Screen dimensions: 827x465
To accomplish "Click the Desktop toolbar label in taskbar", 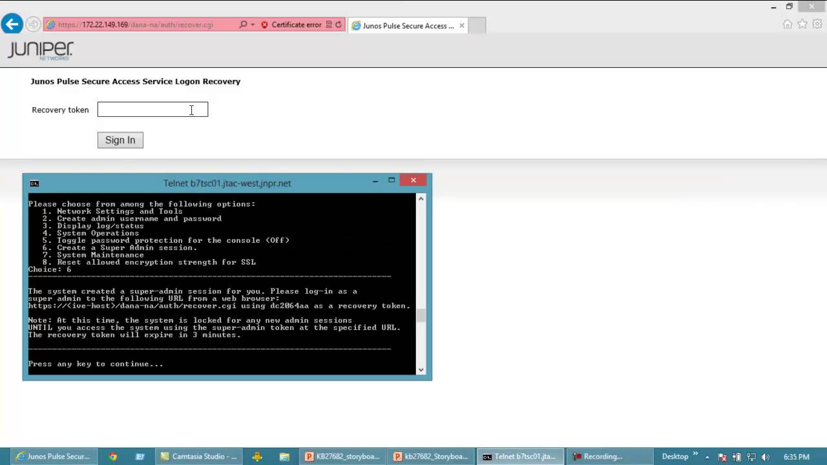I will click(675, 457).
